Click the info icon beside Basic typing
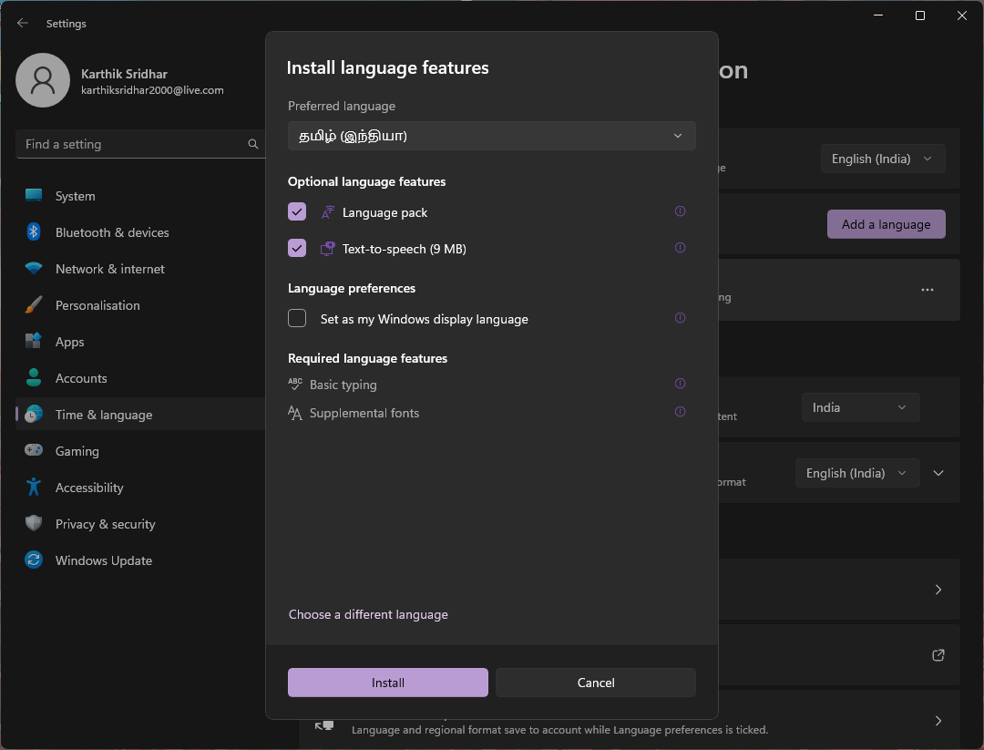This screenshot has width=984, height=750. (680, 384)
